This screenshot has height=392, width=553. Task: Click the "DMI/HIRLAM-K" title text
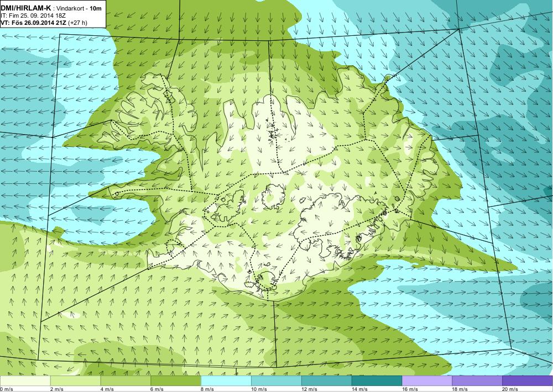[26, 8]
